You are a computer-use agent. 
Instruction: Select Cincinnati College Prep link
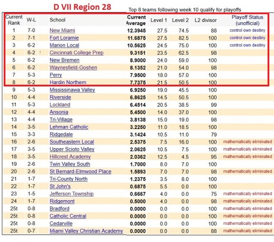click(x=76, y=52)
